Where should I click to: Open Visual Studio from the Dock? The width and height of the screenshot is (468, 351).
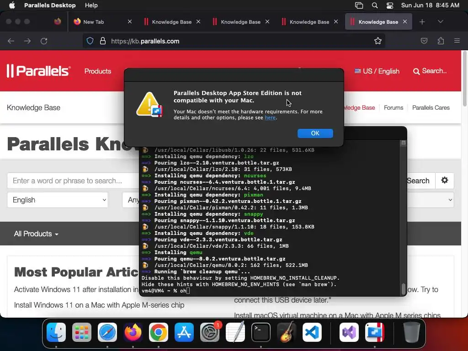click(x=349, y=332)
